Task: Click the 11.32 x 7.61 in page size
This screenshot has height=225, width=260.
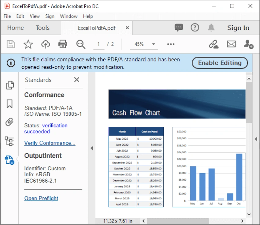Action: 118,221
